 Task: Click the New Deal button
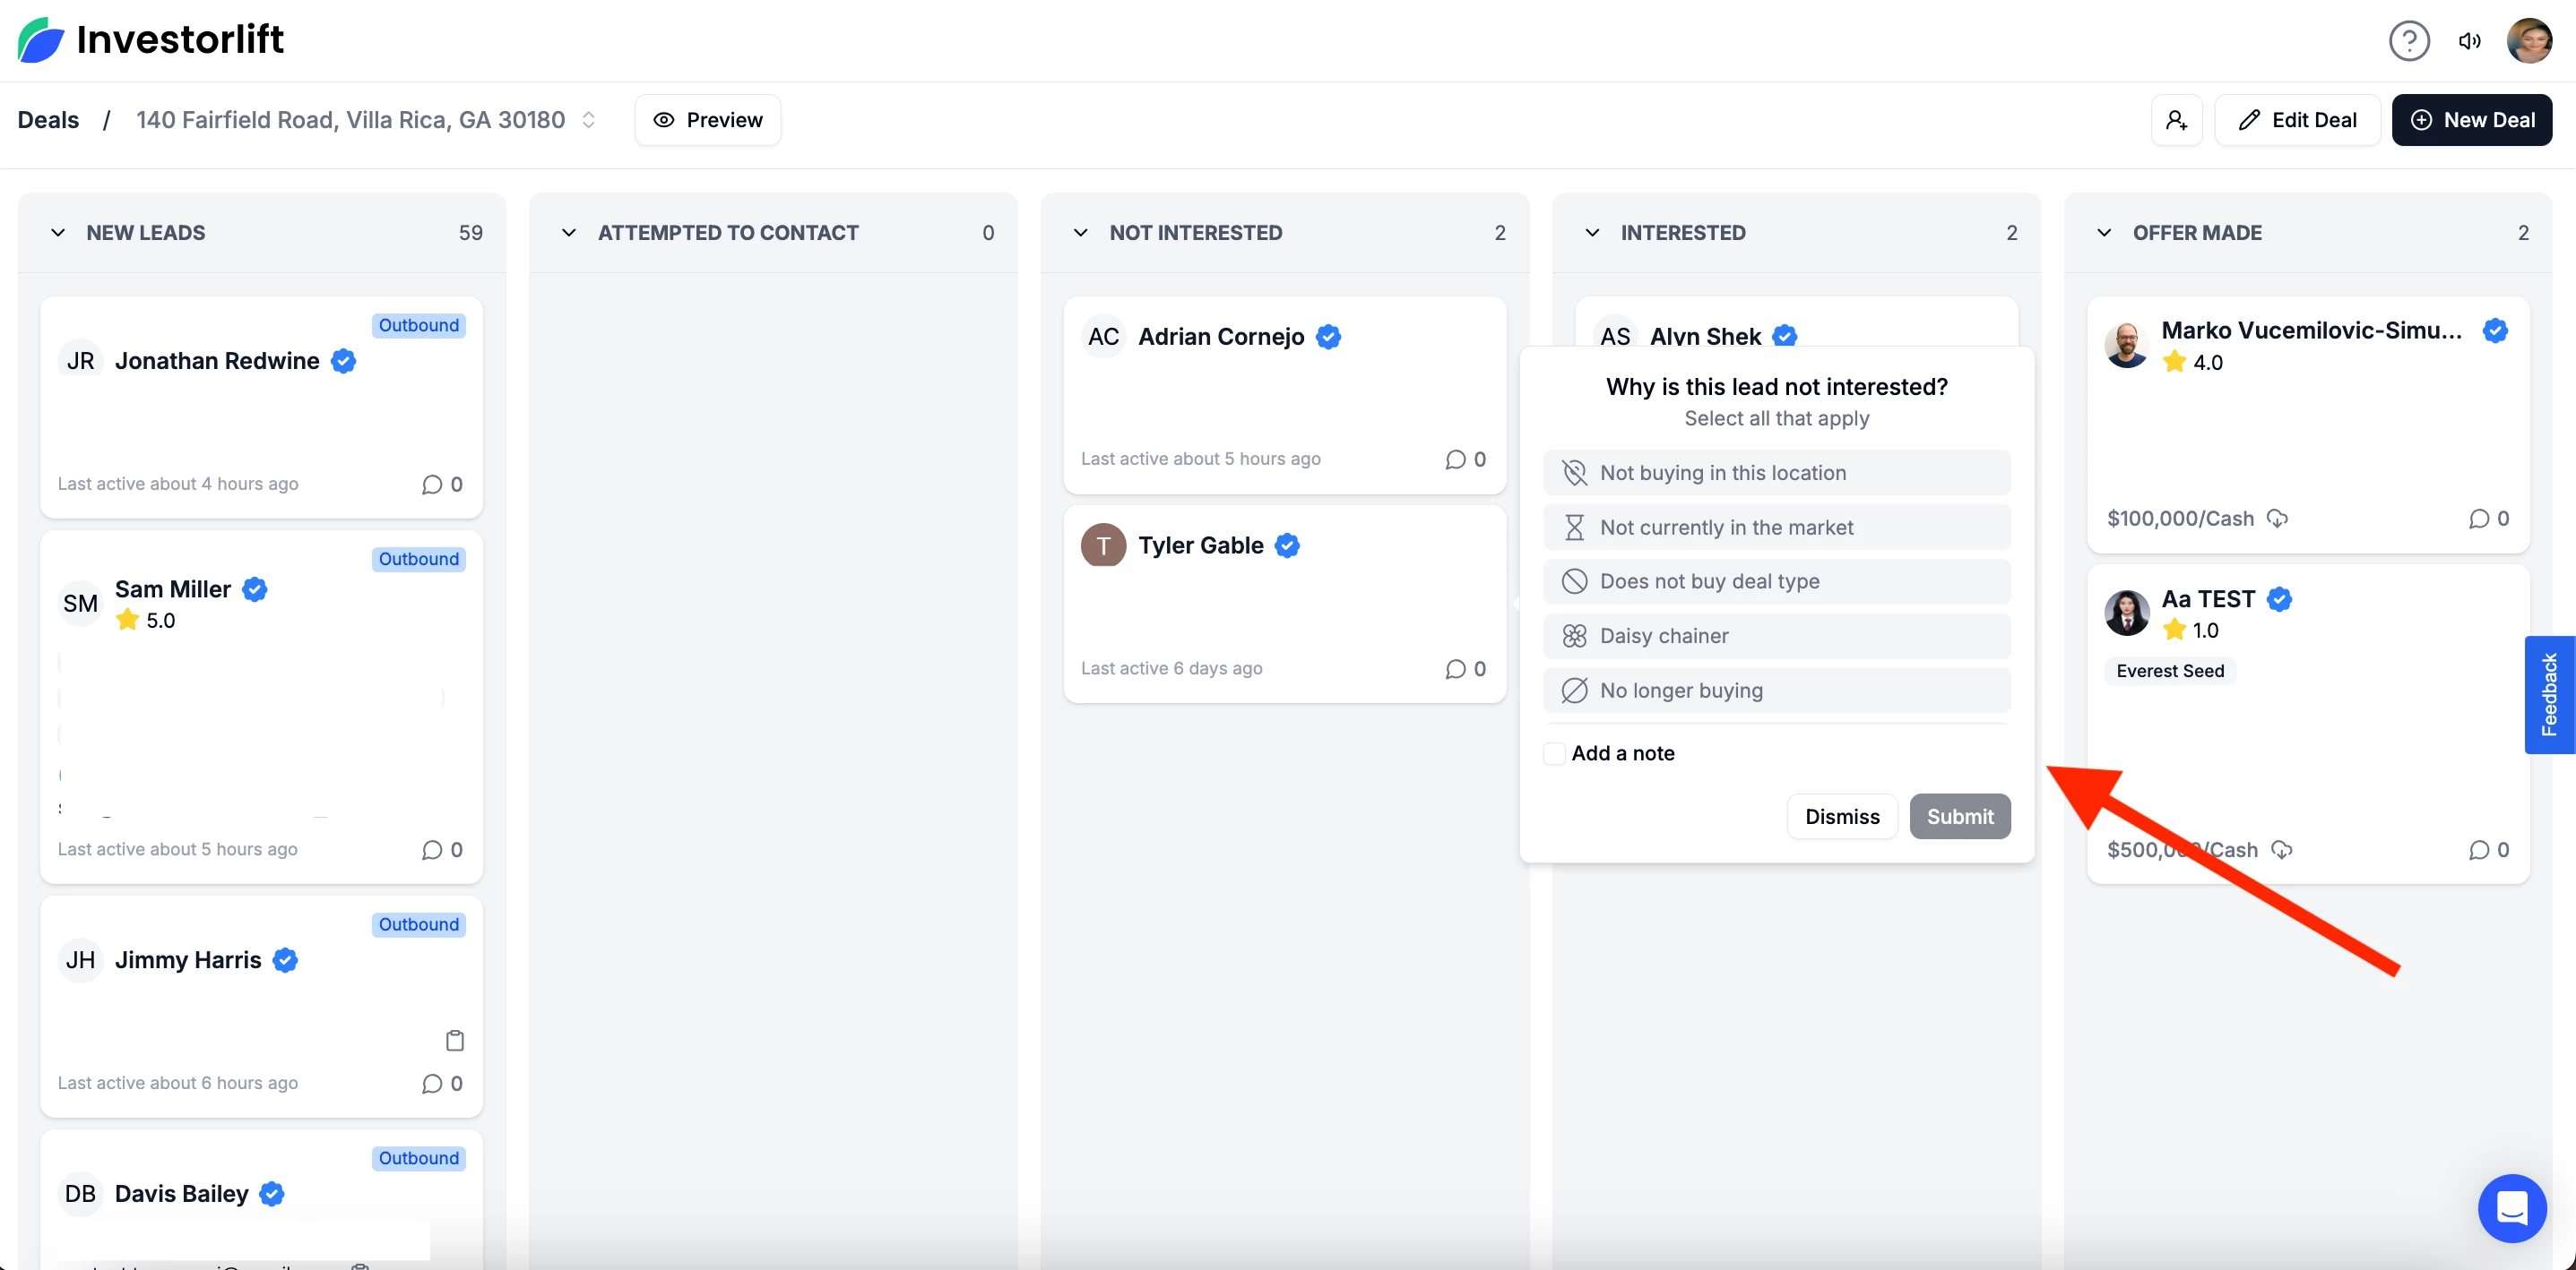2471,120
